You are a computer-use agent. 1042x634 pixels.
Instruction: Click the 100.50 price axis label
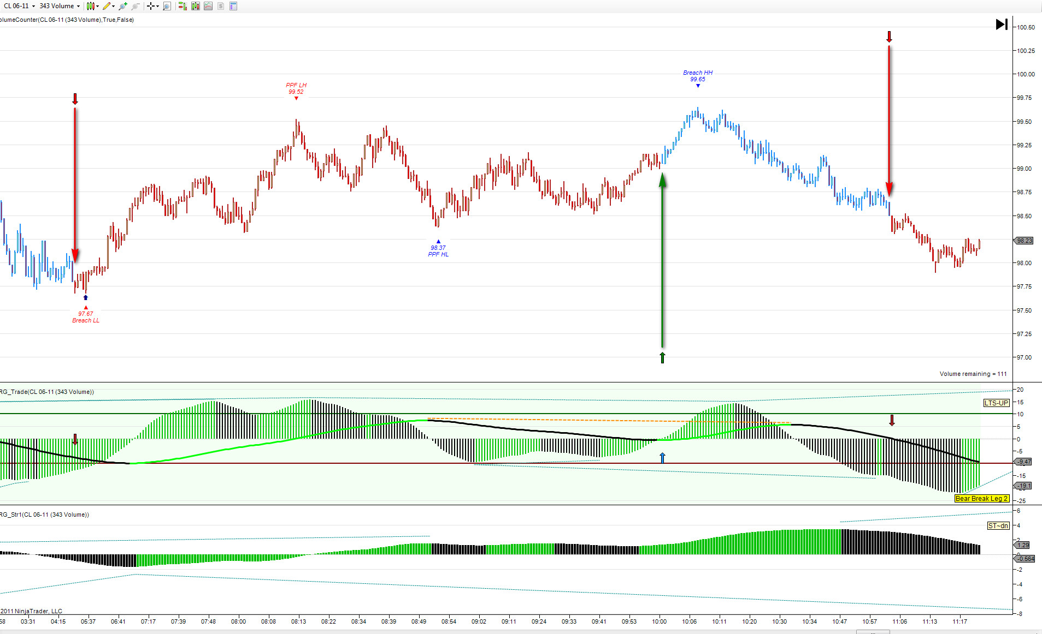coord(1026,27)
